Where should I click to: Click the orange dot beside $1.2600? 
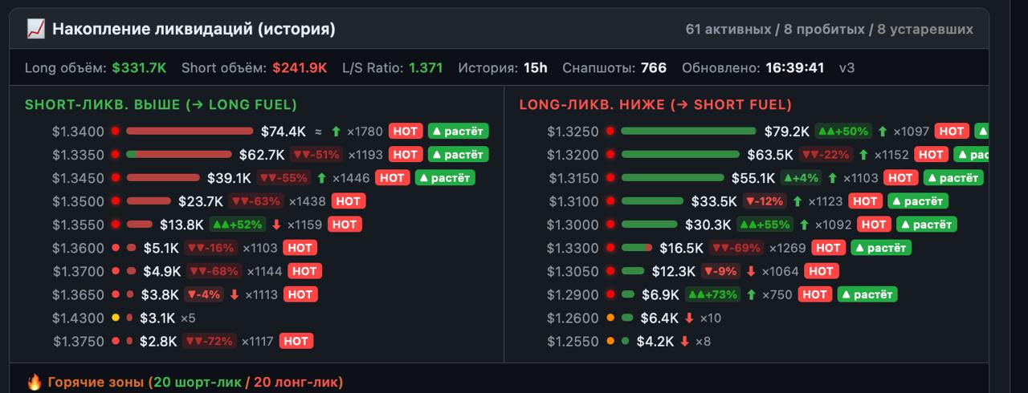coord(610,318)
